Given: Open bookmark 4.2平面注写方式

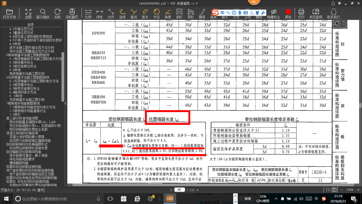Looking at the screenshot, I should [21, 29].
